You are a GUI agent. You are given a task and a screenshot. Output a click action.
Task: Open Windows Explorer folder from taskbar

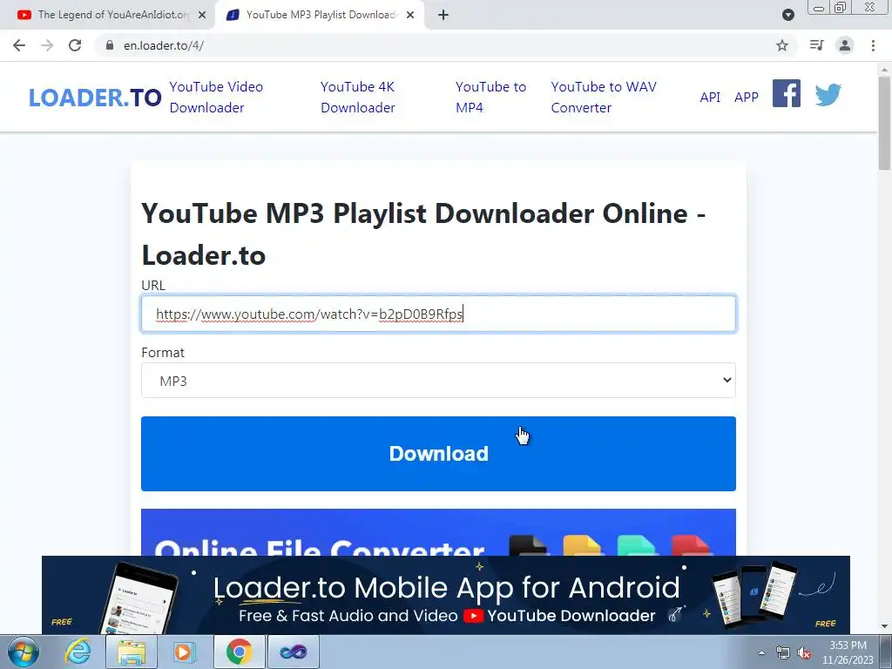pyautogui.click(x=132, y=652)
